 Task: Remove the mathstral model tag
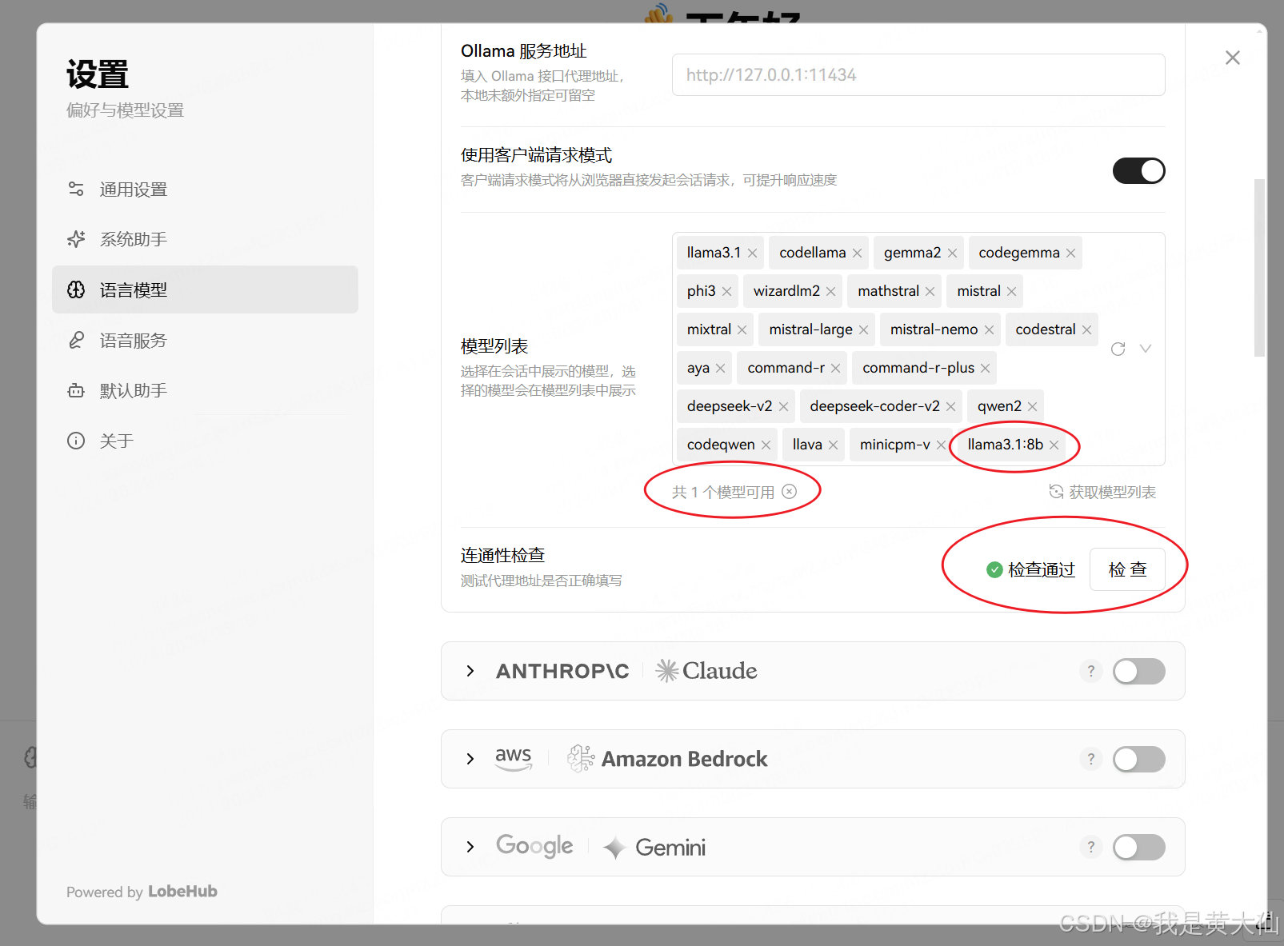tap(930, 291)
